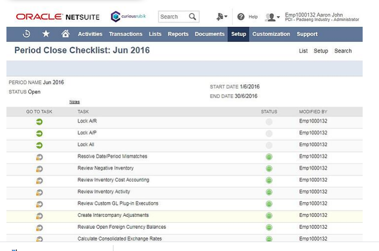Click the grey status indicator for Lock A/P
Screen dimensions: 379x251
269,133
